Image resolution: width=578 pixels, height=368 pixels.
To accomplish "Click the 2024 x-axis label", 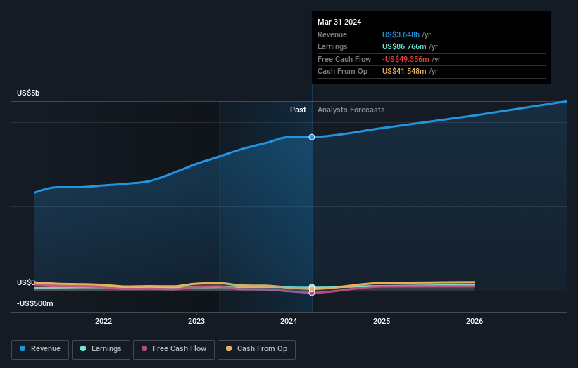I will point(289,321).
